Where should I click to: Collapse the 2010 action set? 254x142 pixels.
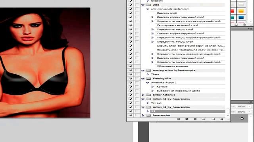click(x=143, y=5)
